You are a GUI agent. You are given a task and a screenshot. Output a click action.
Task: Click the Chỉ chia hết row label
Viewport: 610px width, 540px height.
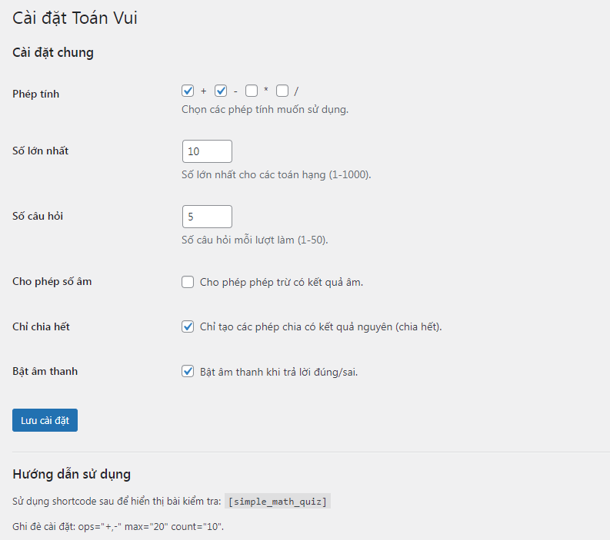pos(41,326)
